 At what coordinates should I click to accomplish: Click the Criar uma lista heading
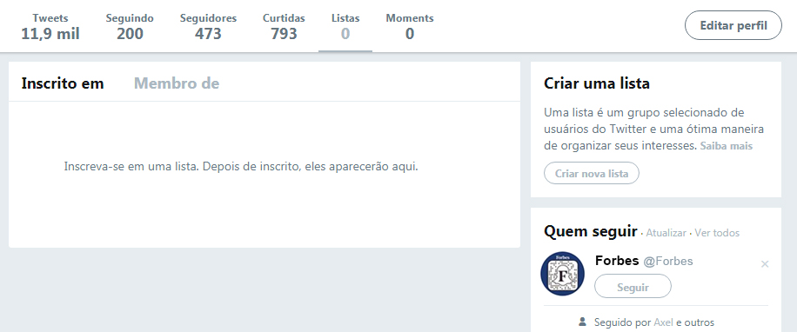click(597, 83)
